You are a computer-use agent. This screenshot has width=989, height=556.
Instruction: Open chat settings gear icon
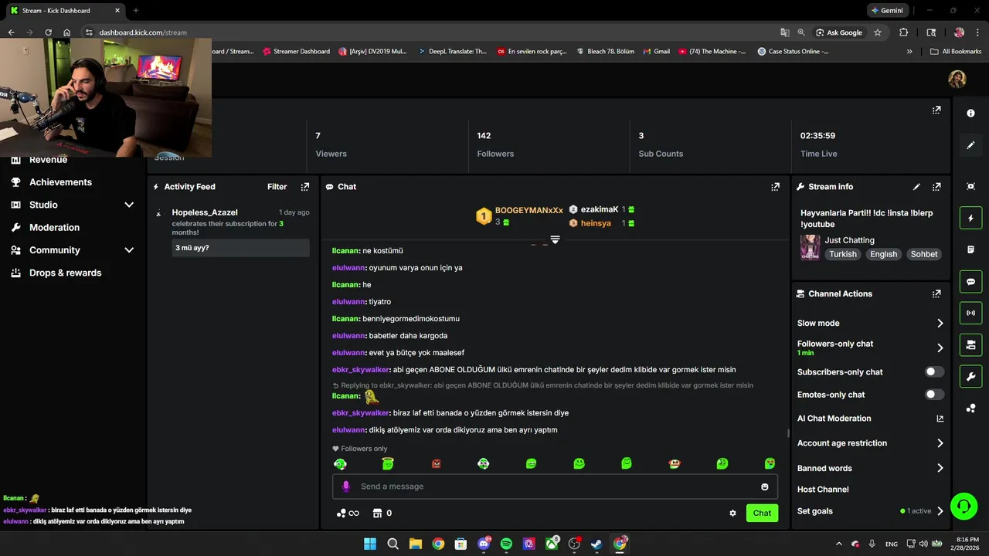(x=732, y=514)
